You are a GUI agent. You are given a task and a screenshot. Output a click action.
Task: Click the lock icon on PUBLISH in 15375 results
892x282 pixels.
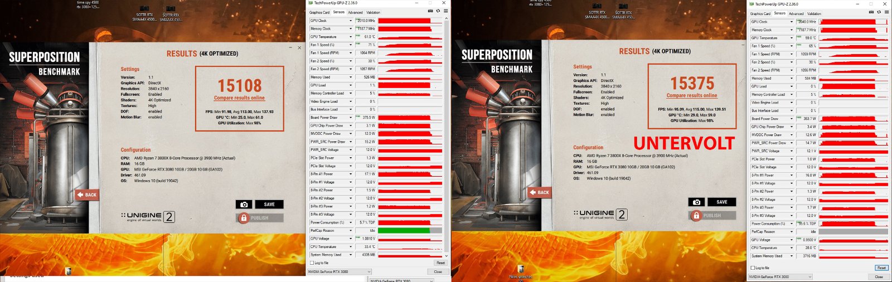pyautogui.click(x=696, y=215)
